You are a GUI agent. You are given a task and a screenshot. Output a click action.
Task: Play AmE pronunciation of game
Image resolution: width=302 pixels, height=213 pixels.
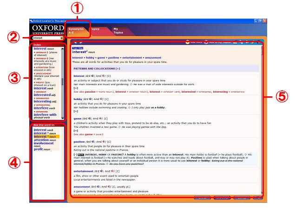pyautogui.click(x=100, y=119)
